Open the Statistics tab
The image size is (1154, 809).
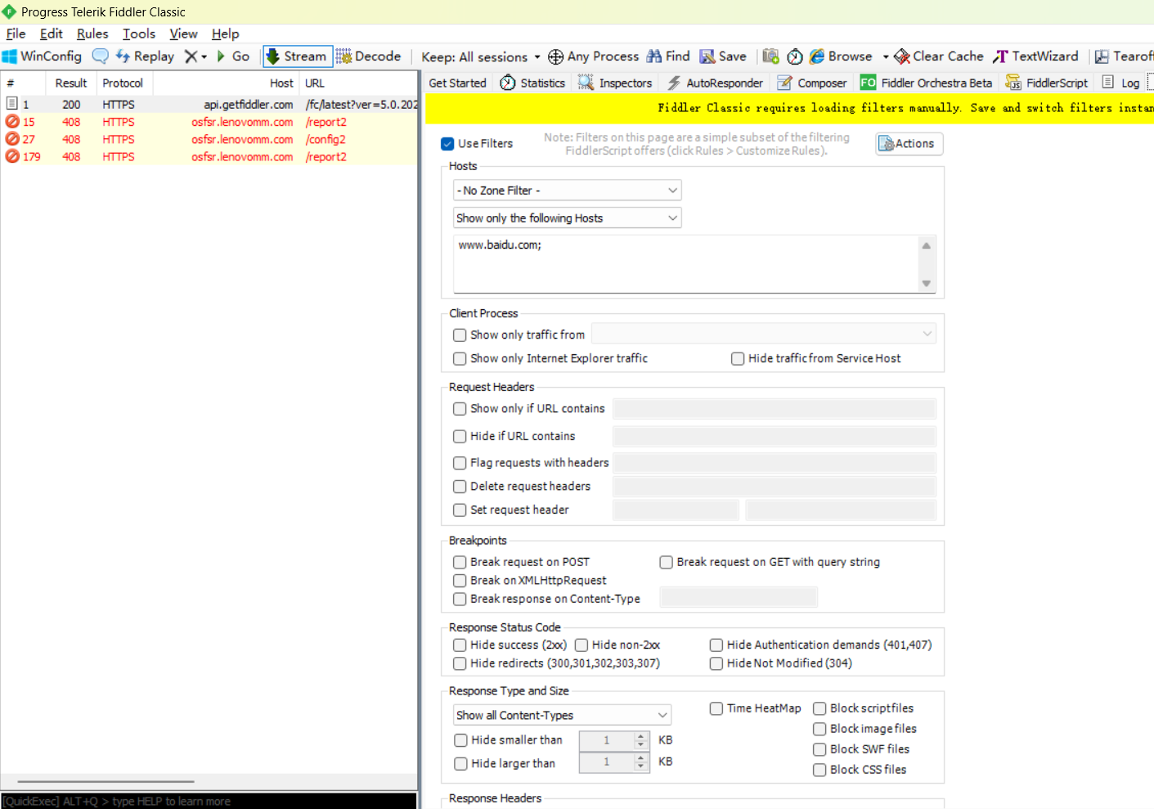(x=532, y=83)
